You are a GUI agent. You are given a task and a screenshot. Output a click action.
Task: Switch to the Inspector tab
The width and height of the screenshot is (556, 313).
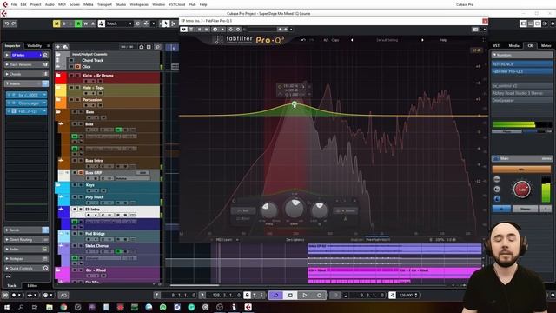coord(12,46)
